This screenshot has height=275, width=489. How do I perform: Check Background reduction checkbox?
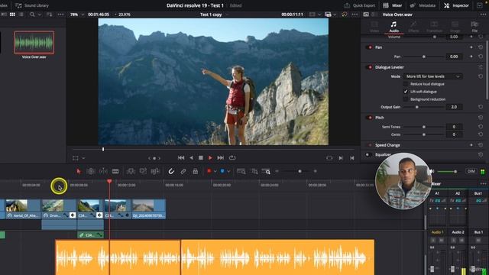(x=406, y=99)
